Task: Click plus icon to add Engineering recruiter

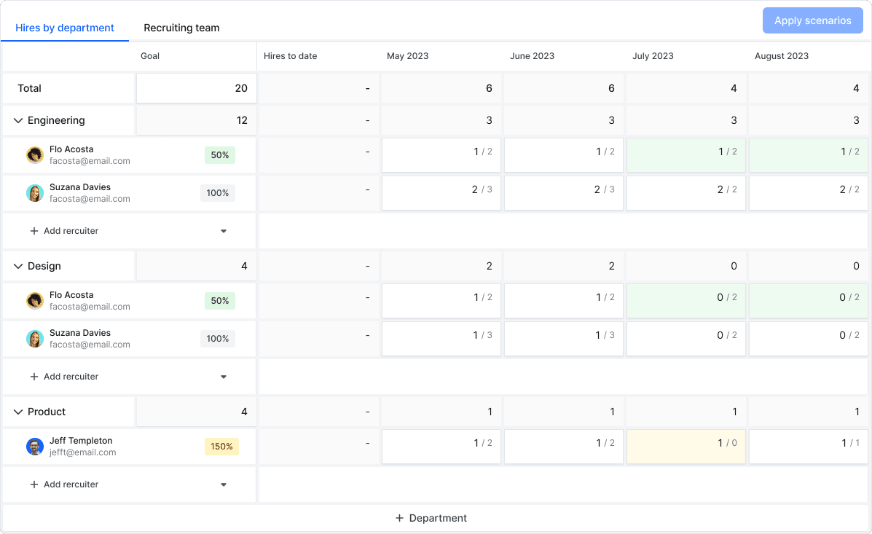Action: pyautogui.click(x=34, y=231)
